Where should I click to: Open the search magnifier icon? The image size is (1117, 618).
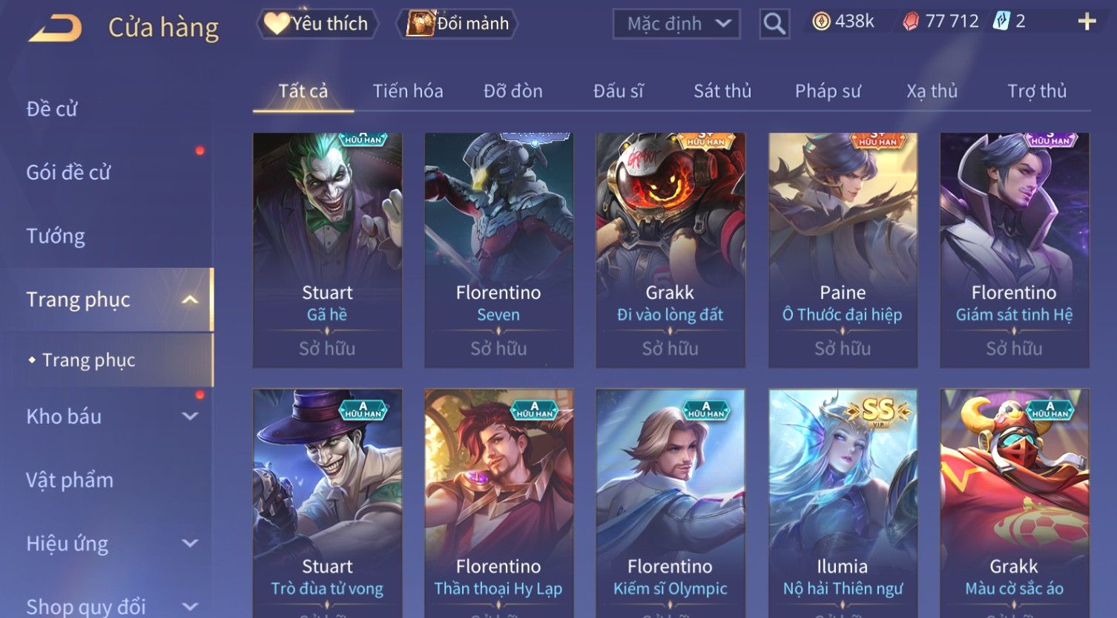coord(774,24)
